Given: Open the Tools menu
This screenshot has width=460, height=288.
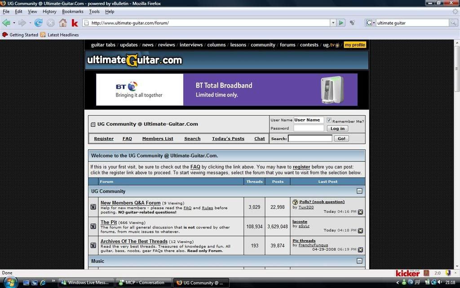Looking at the screenshot, I should (94, 11).
